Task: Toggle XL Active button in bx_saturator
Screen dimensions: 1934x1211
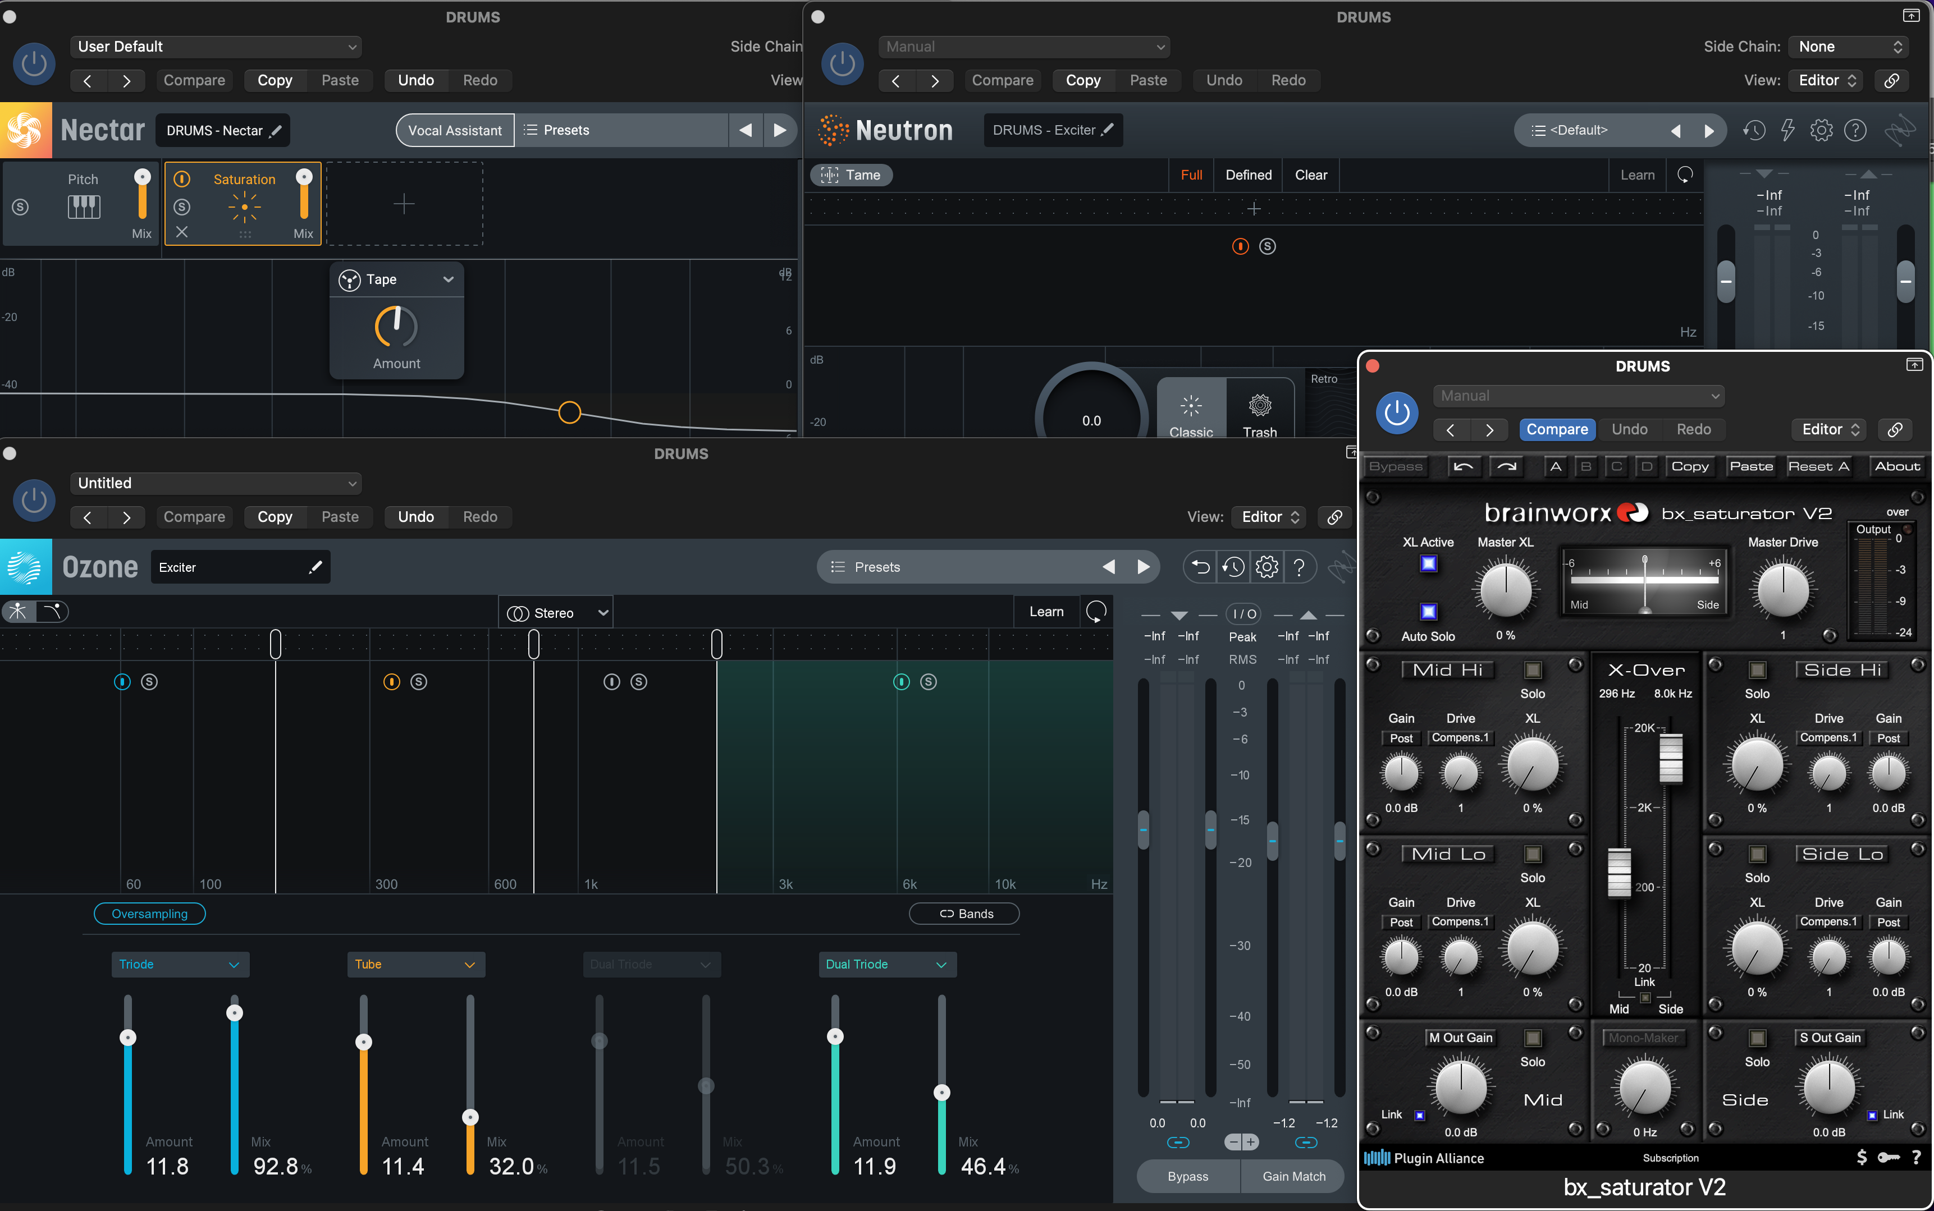Action: (x=1428, y=564)
